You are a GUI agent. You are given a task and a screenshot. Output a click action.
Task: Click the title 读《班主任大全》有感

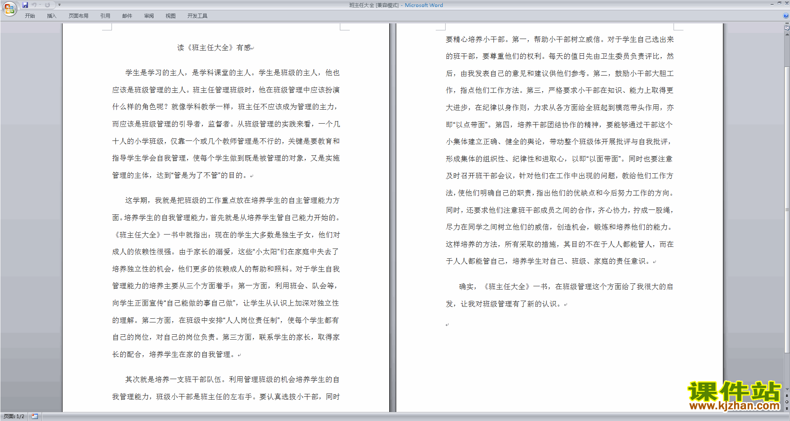tap(214, 48)
